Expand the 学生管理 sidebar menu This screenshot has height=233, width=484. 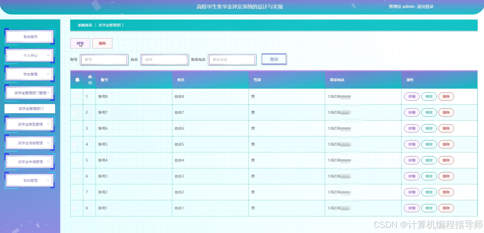[x=30, y=74]
